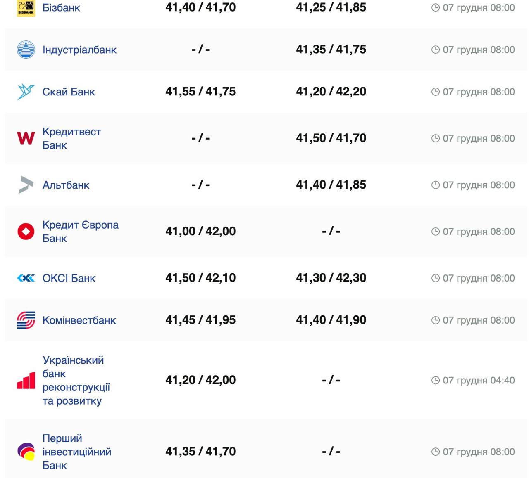Click the Кредитвест Банк W logo
The width and height of the screenshot is (529, 478).
click(26, 138)
